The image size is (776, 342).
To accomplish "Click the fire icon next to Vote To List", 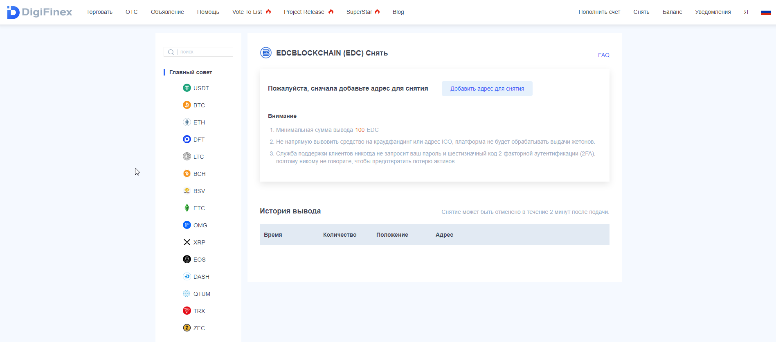I will (268, 11).
